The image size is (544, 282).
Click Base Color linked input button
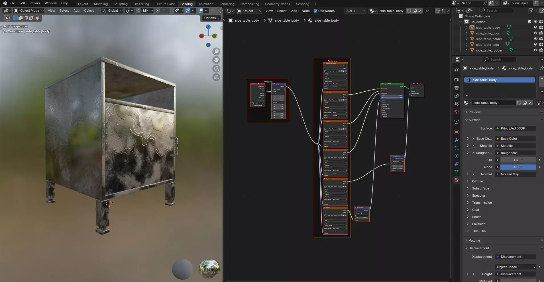[x=516, y=139]
